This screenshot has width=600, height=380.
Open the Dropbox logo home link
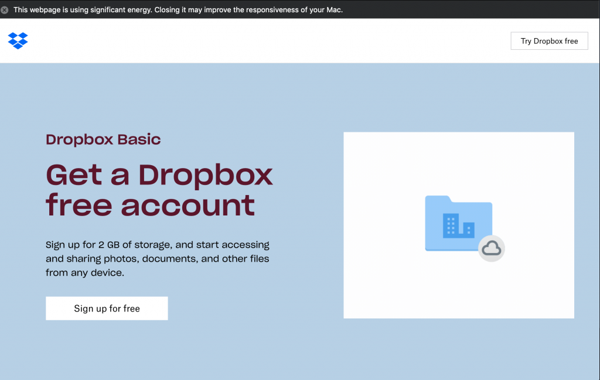pyautogui.click(x=18, y=40)
